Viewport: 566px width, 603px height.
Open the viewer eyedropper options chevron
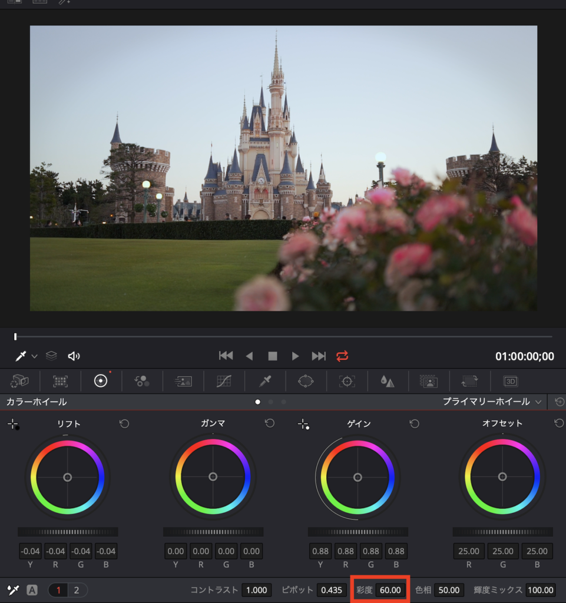pos(34,356)
